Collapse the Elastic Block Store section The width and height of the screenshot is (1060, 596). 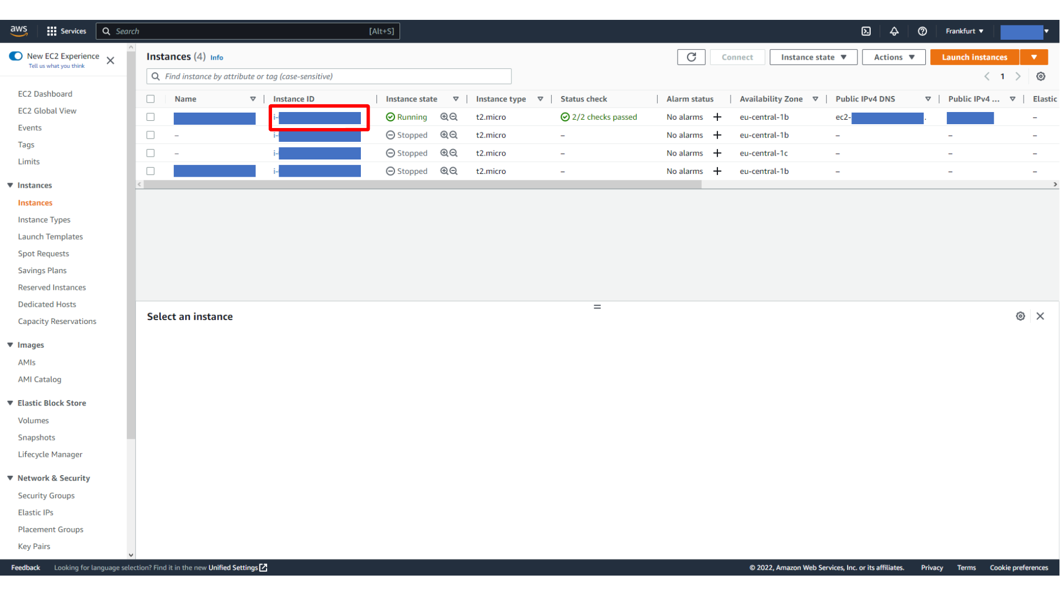pos(10,403)
